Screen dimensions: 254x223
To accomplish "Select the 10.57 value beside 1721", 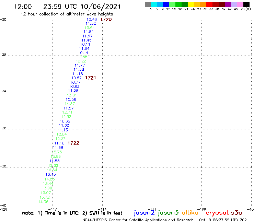I will [77, 78].
